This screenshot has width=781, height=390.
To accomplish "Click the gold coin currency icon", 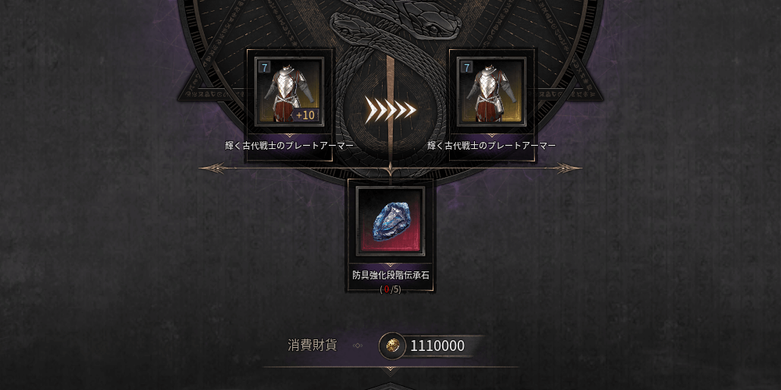I will (392, 346).
